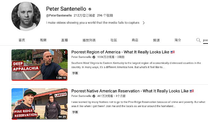The height and width of the screenshot is (123, 208).
Task: Switch to the 视频 tab
Action: 43,40
